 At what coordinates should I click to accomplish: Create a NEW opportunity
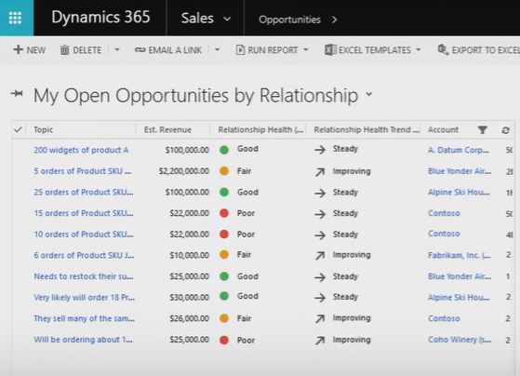(30, 50)
